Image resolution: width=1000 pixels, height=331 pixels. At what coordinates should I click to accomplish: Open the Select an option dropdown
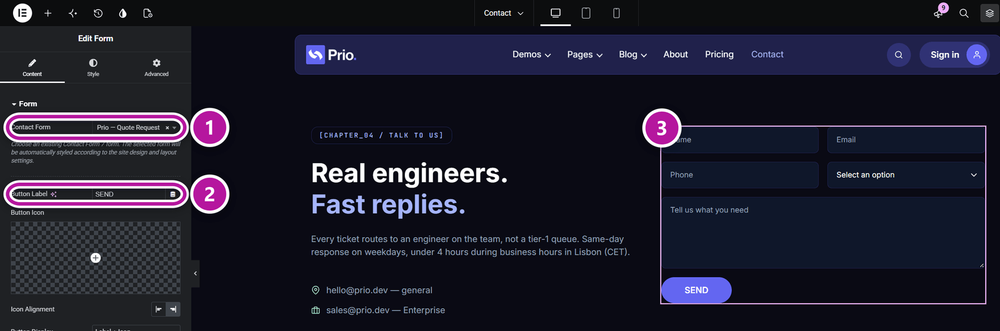pyautogui.click(x=906, y=175)
